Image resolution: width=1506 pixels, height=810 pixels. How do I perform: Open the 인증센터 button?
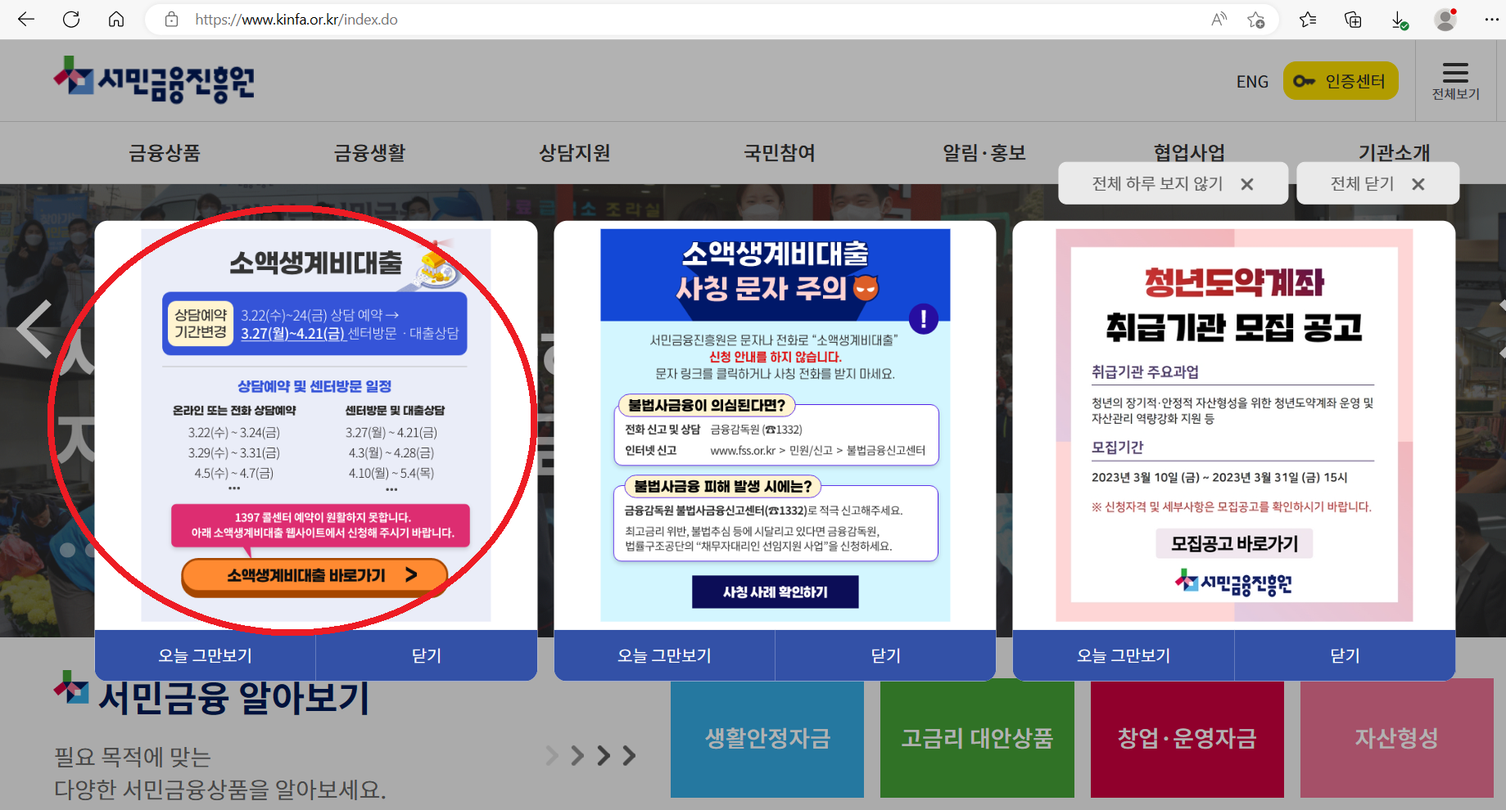pyautogui.click(x=1341, y=81)
